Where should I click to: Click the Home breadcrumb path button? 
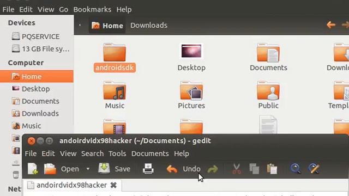click(107, 26)
